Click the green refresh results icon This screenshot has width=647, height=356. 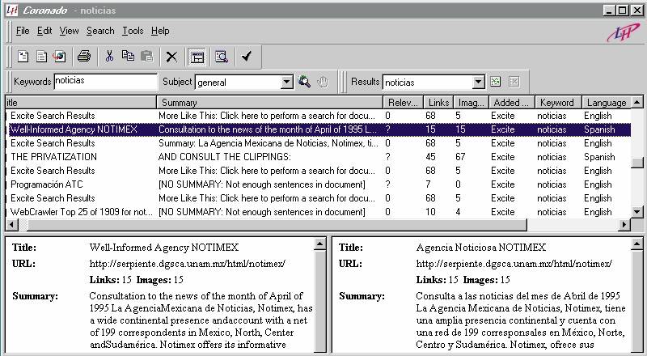496,82
